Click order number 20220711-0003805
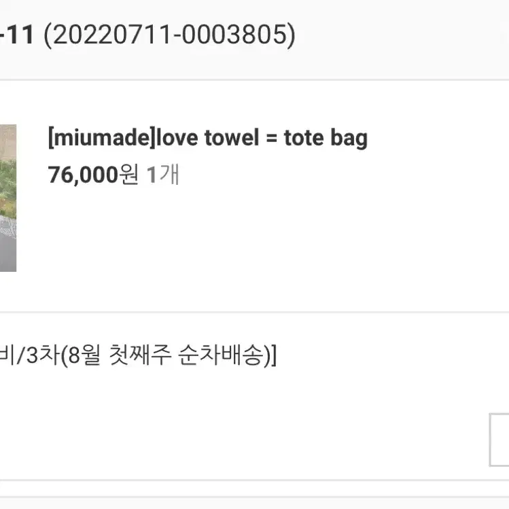Image resolution: width=509 pixels, height=509 pixels. [x=169, y=35]
